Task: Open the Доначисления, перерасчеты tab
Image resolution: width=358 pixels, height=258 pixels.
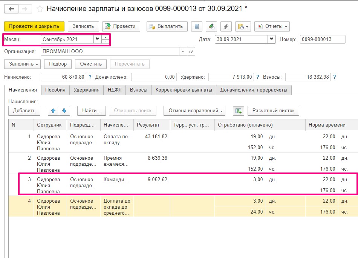Action: (254, 90)
